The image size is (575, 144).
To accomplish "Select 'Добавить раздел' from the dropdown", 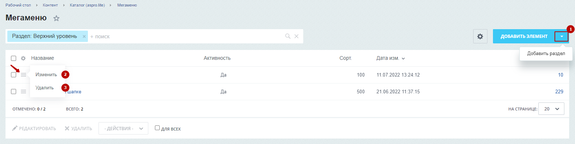I will point(546,53).
